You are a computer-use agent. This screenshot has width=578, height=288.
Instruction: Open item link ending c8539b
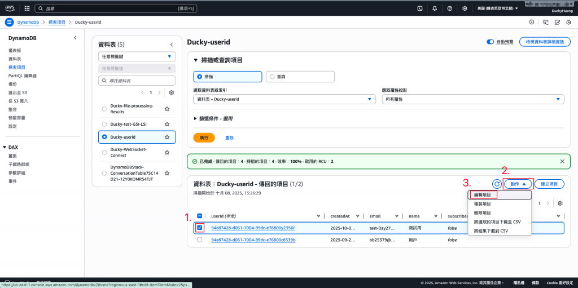coord(253,240)
